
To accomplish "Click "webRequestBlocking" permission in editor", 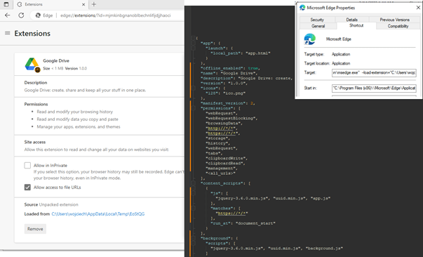I will coord(231,118).
